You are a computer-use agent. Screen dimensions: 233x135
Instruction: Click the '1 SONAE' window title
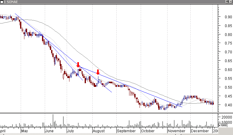[x=11, y=2]
